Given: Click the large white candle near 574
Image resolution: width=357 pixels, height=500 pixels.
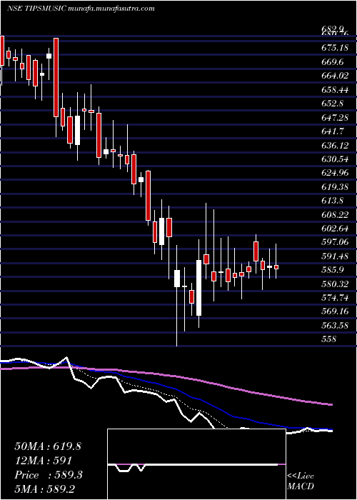Looking at the screenshot, I should click(x=199, y=288).
